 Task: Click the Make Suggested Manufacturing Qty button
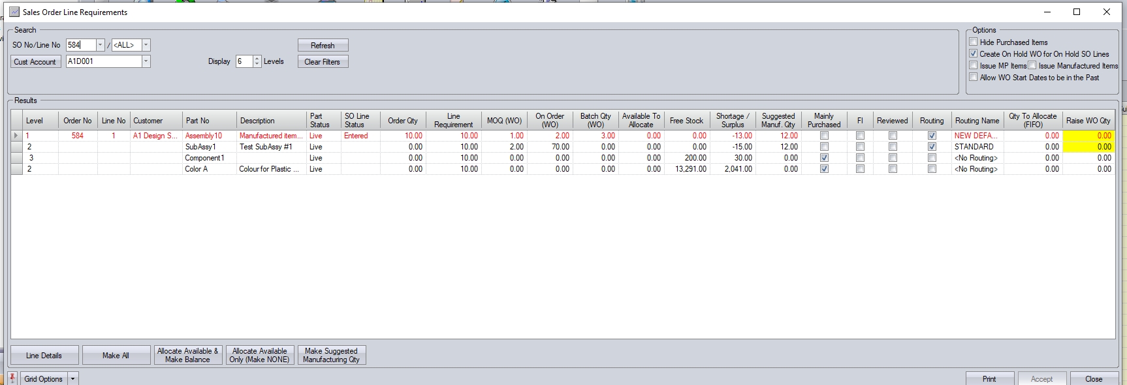pyautogui.click(x=331, y=355)
